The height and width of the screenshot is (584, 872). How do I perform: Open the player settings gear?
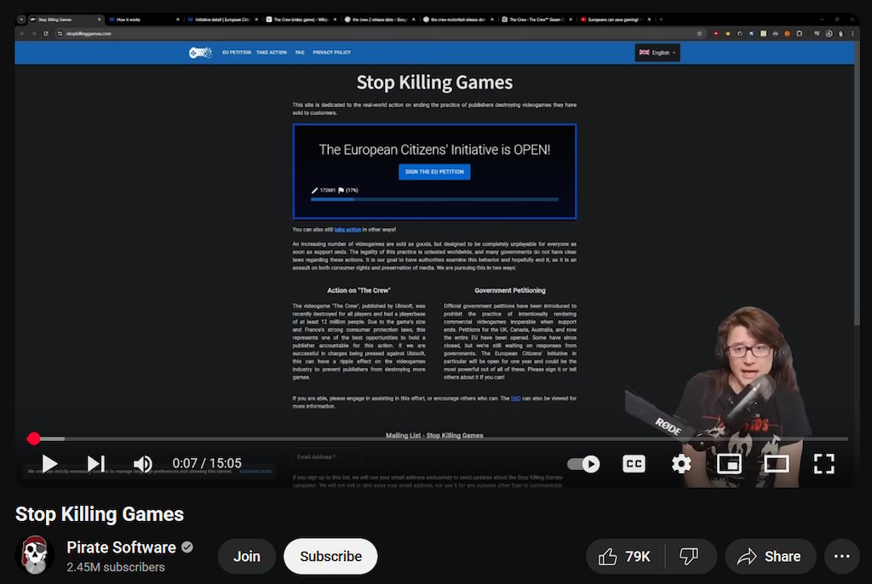pyautogui.click(x=681, y=463)
